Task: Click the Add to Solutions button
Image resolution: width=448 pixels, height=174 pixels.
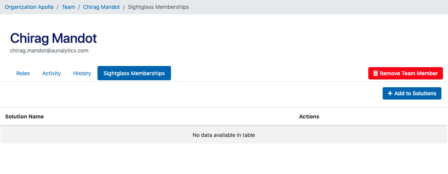Action: [412, 93]
